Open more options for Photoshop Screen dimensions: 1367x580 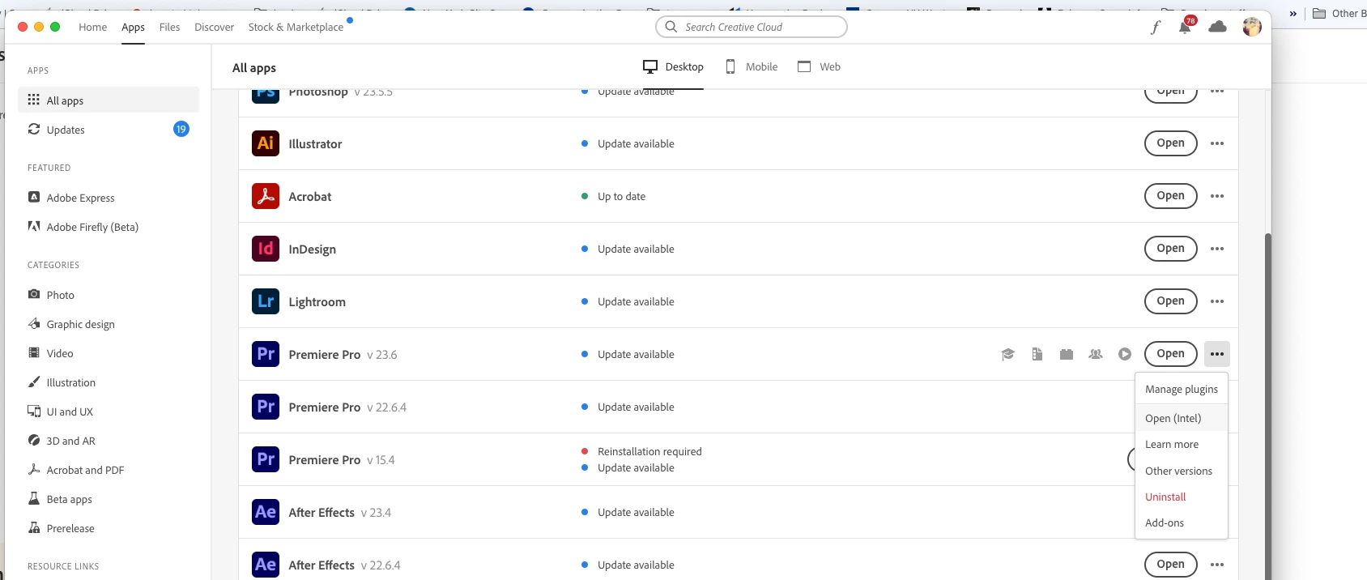(x=1217, y=92)
